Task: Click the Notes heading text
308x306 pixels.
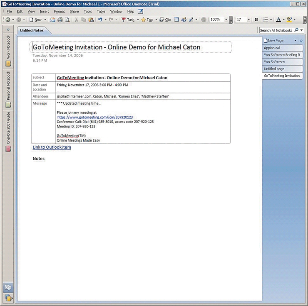Action: click(38, 159)
